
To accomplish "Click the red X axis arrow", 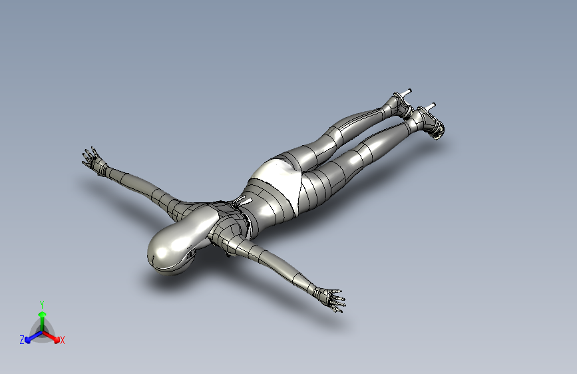I will tap(51, 336).
